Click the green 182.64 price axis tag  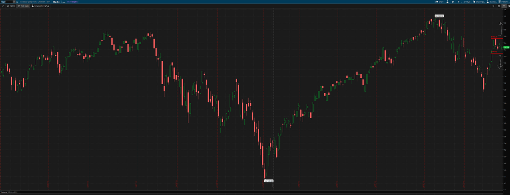pyautogui.click(x=507, y=47)
